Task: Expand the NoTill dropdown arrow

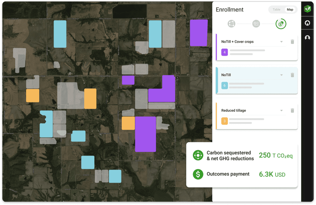Action: coord(281,75)
